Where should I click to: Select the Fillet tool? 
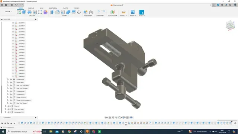click(57, 12)
